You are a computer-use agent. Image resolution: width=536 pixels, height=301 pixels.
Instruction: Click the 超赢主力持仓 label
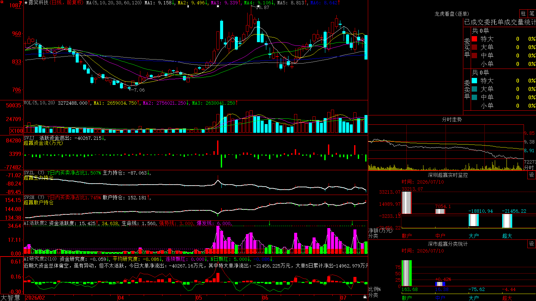pos(39,178)
